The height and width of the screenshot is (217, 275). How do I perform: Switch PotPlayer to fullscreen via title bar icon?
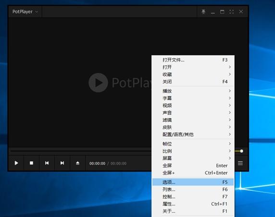(232, 12)
